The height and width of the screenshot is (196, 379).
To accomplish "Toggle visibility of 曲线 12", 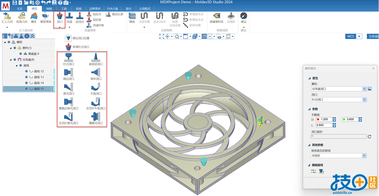I will [x=26, y=71].
